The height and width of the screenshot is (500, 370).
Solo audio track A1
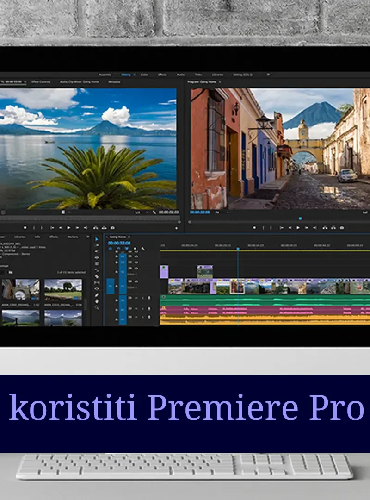[142, 298]
